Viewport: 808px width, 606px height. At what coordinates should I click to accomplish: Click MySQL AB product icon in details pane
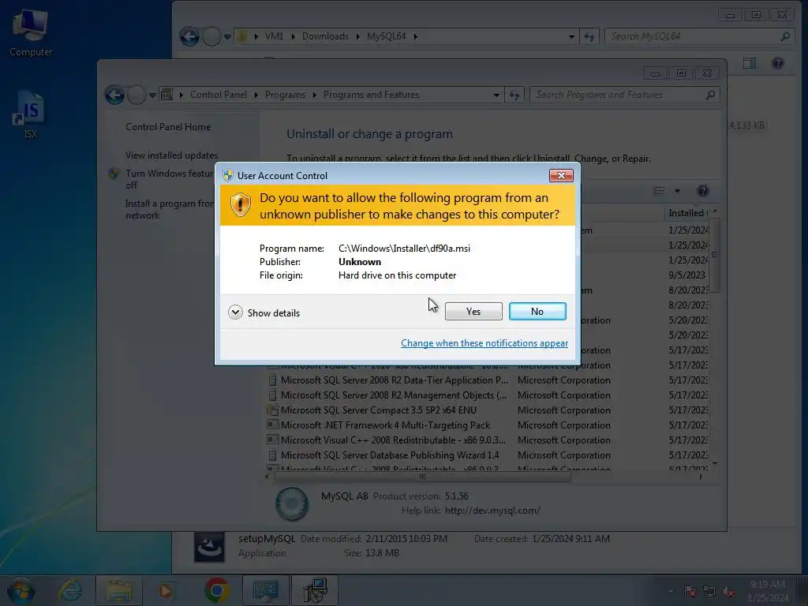click(292, 503)
